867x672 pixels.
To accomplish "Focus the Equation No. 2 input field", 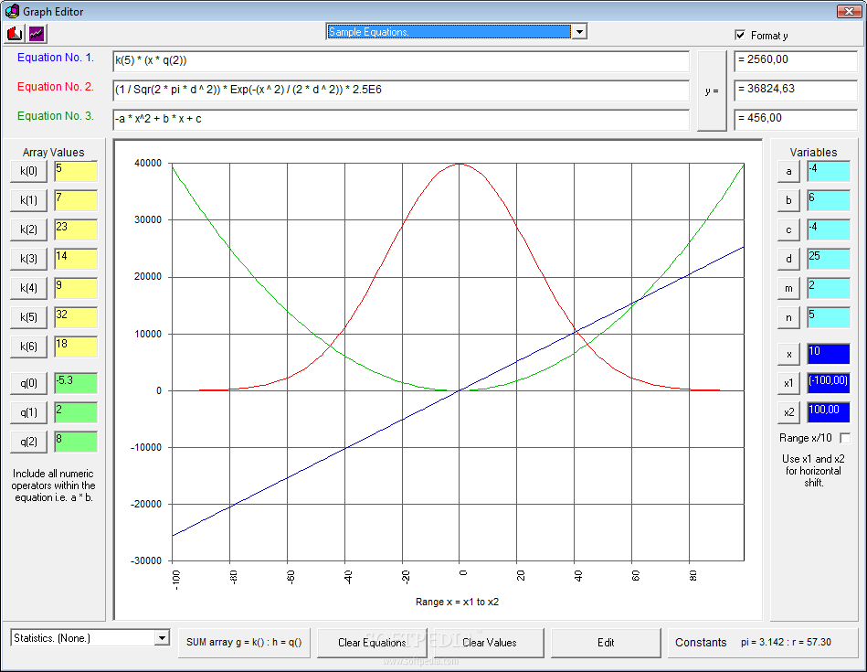I will pyautogui.click(x=401, y=91).
